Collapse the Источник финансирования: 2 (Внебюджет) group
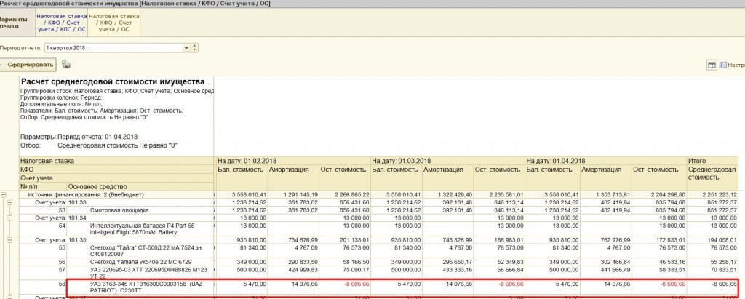Viewport: 745px width, 299px height. [x=4, y=195]
